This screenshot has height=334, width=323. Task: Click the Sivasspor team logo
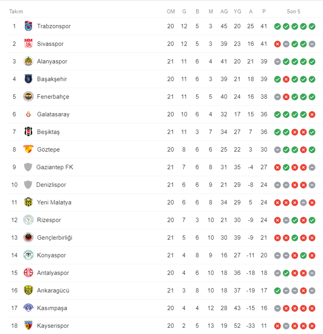point(28,44)
